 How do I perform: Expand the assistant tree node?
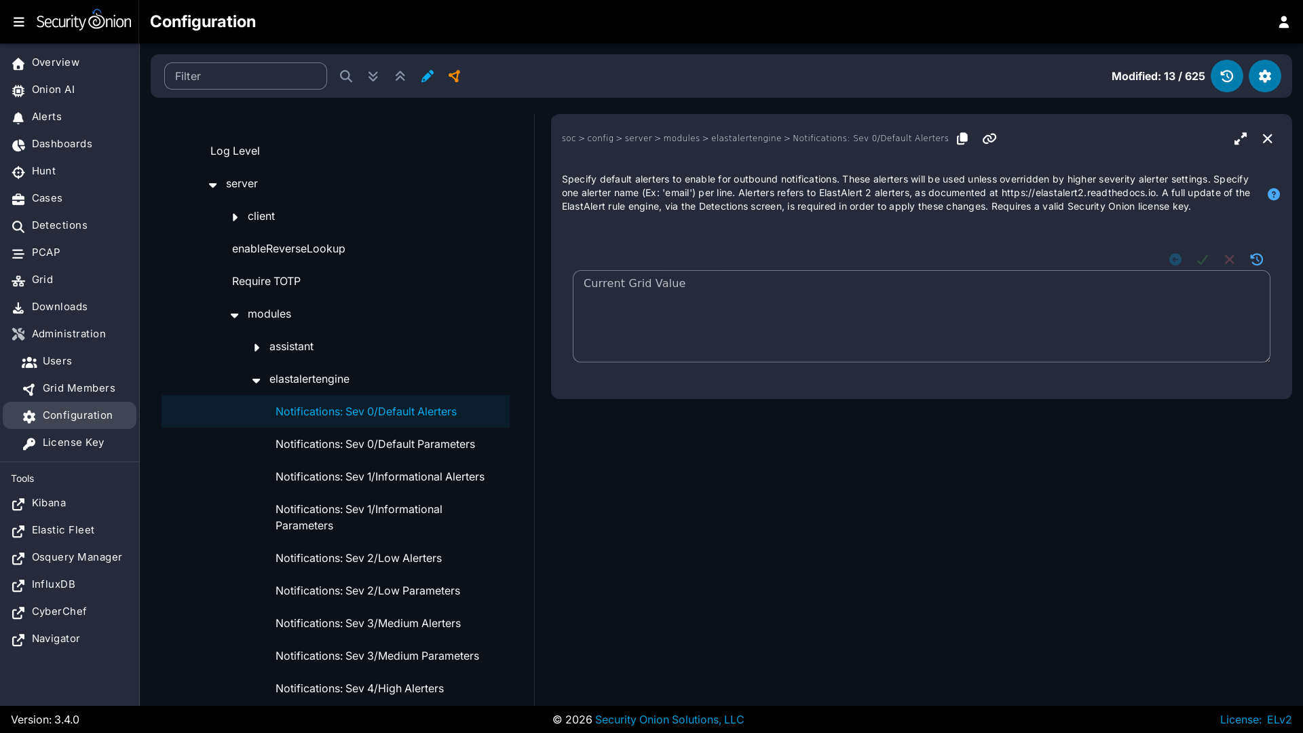coord(257,347)
